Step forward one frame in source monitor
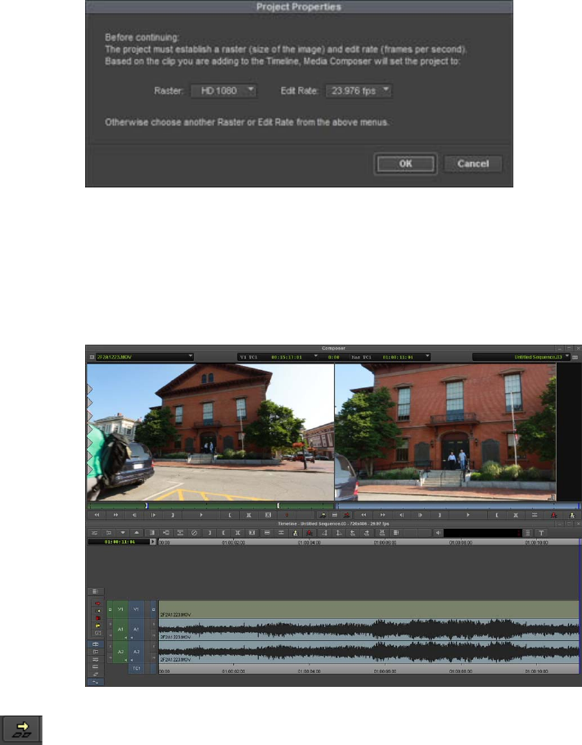Viewport: 582px width, 745px height. (153, 515)
